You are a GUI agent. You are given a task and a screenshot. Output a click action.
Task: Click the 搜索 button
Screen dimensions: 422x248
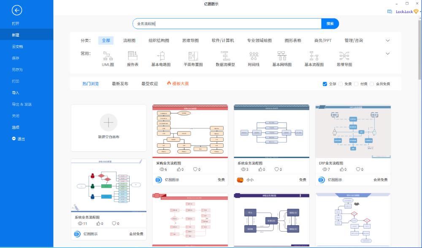click(330, 24)
